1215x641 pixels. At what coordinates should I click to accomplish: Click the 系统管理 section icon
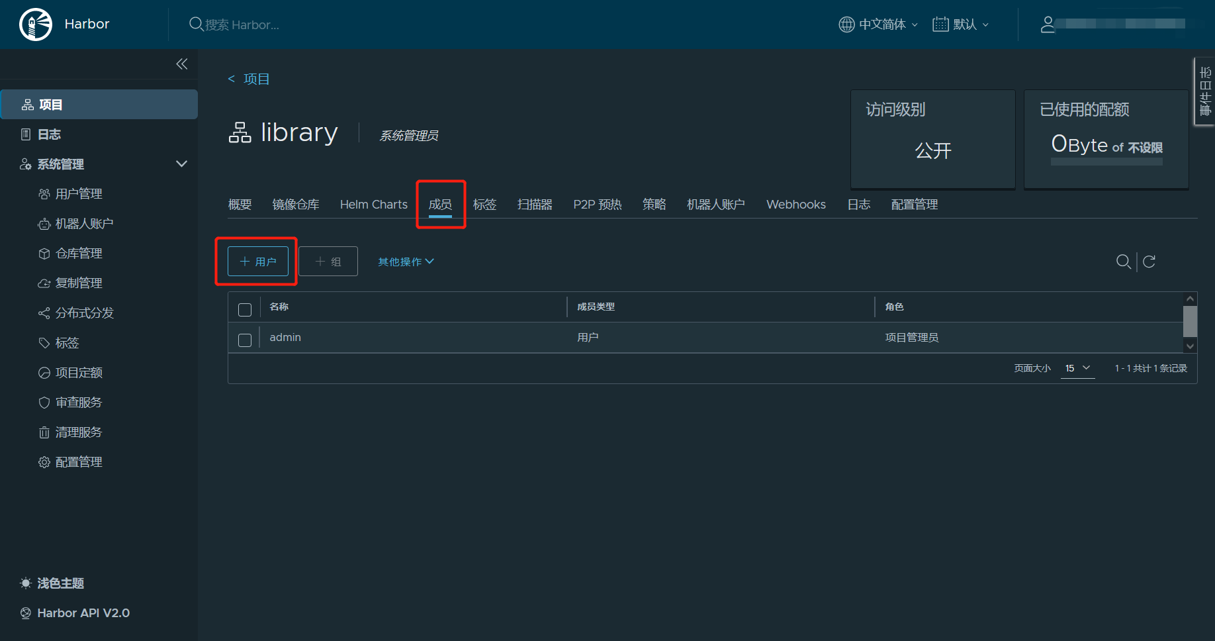coord(26,164)
